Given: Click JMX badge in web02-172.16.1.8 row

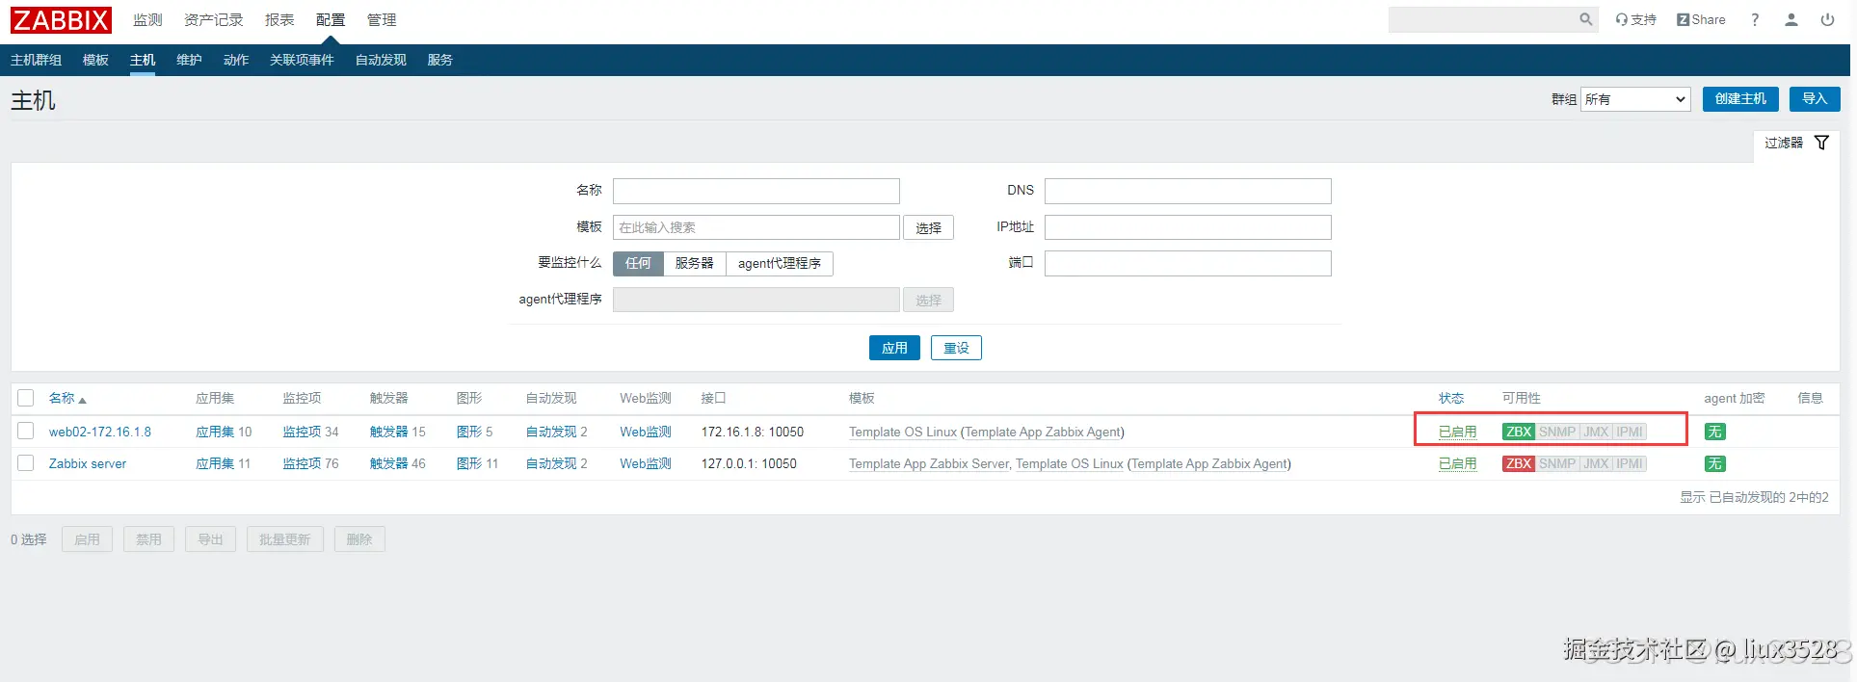Looking at the screenshot, I should pyautogui.click(x=1596, y=432).
